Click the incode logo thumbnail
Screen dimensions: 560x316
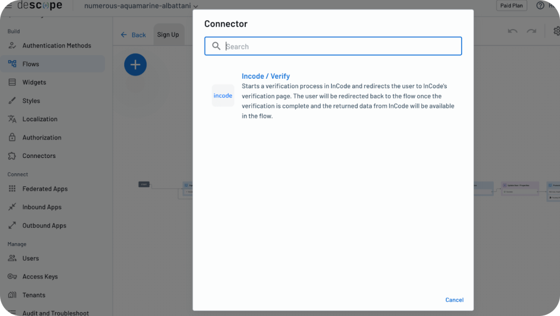click(x=223, y=96)
